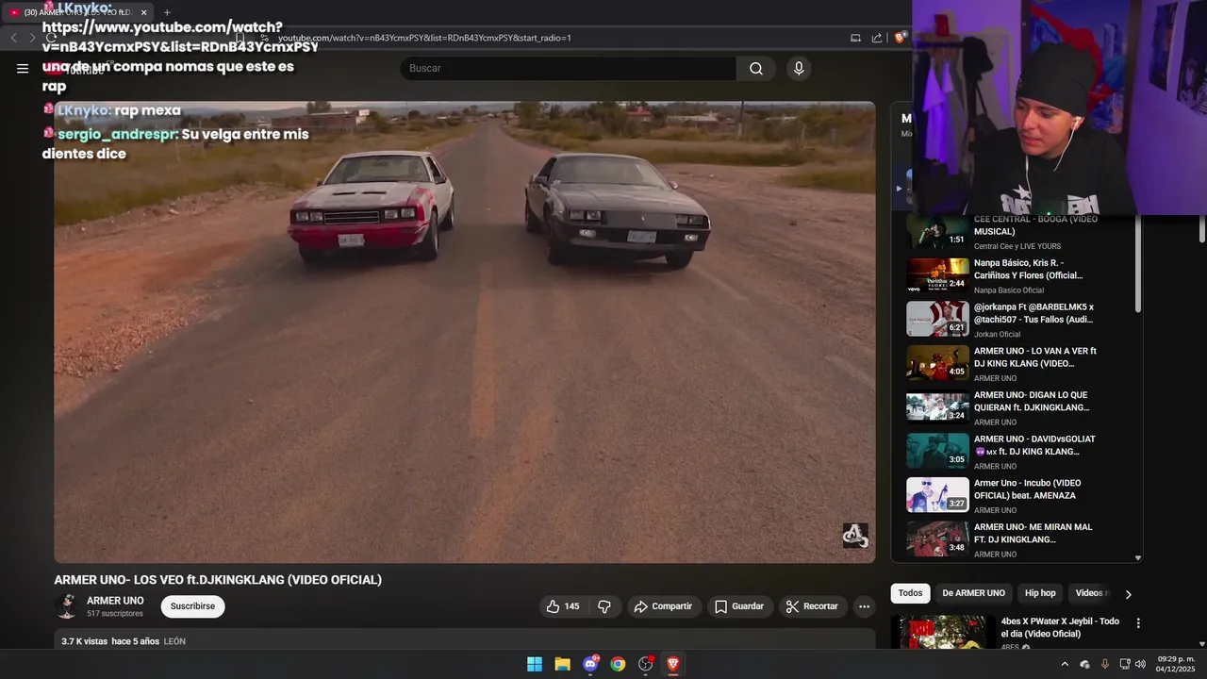Viewport: 1207px width, 679px height.
Task: Click the share icon in the address bar
Action: coord(877,38)
